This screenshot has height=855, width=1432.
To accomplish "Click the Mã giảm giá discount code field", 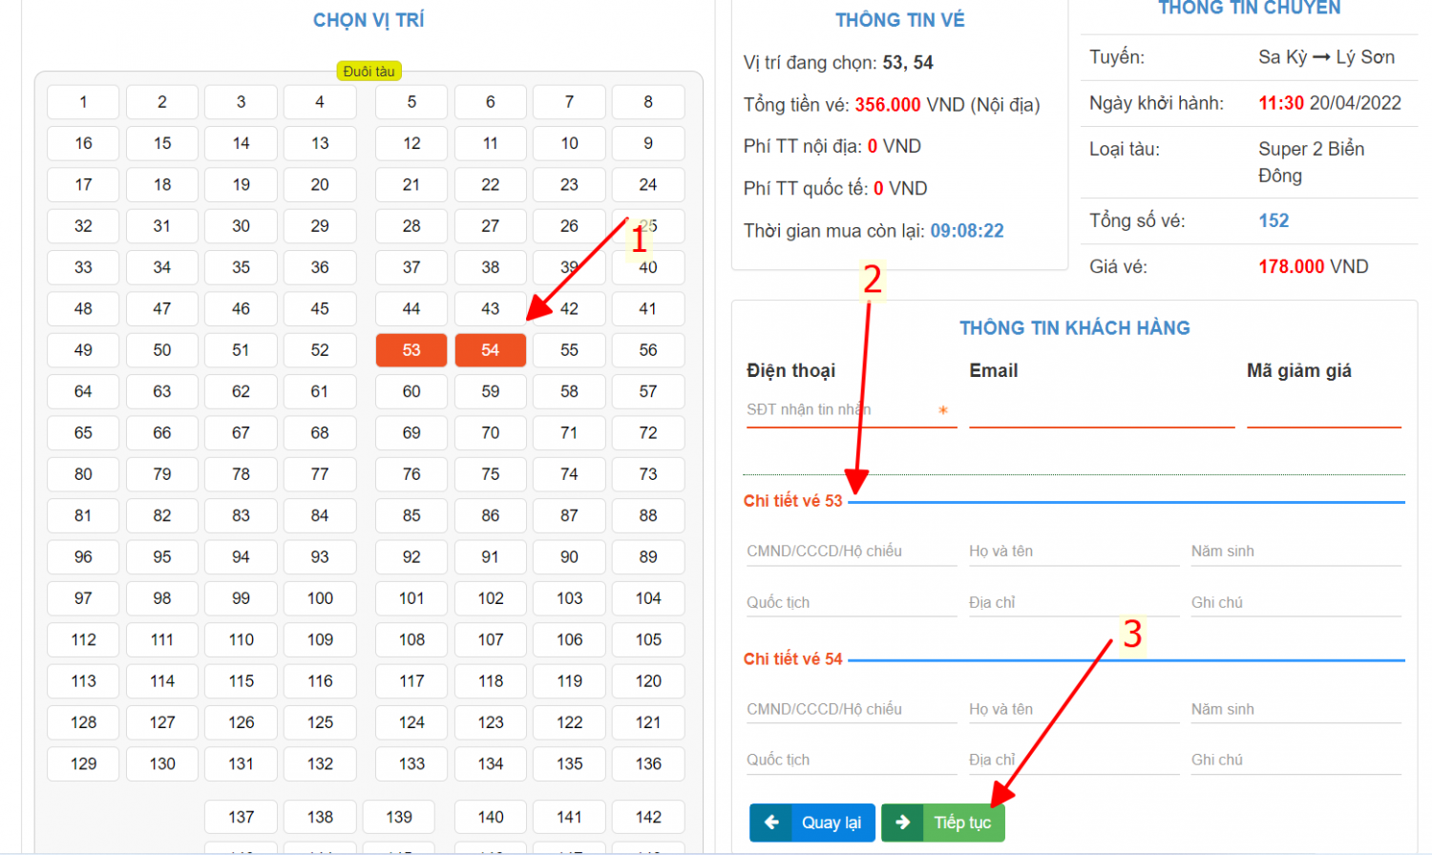I will pos(1323,411).
